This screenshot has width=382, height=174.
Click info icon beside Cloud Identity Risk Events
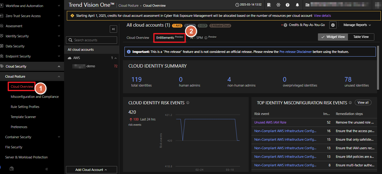click(188, 103)
